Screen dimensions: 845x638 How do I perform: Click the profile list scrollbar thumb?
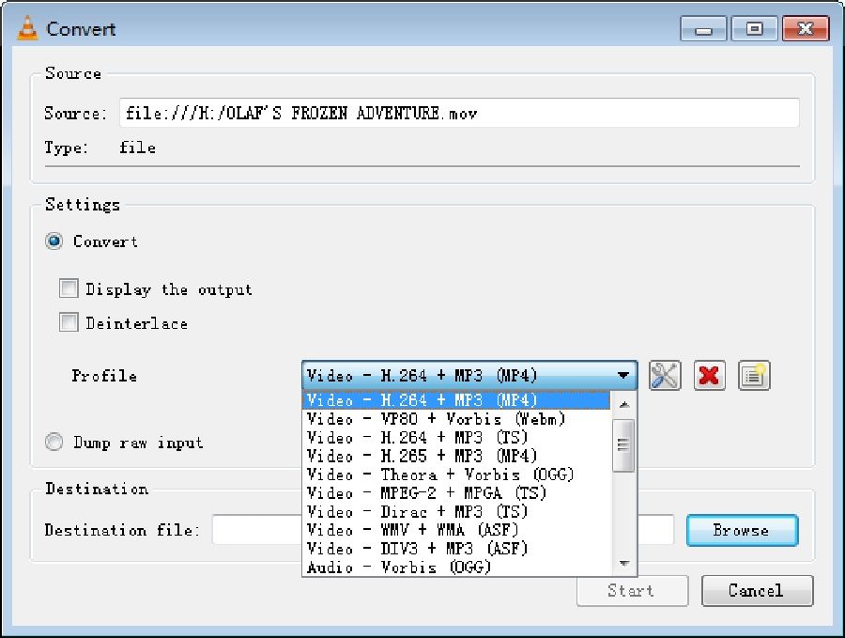(x=624, y=445)
